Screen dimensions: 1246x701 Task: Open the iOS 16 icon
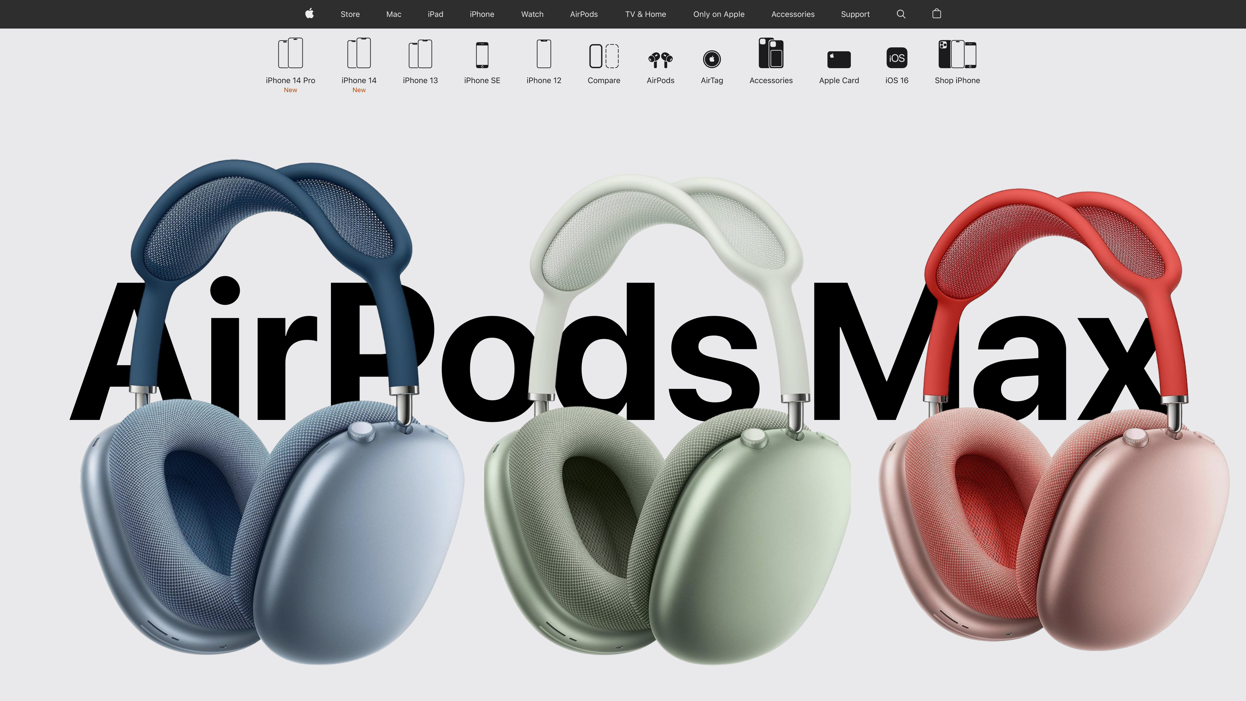coord(897,58)
